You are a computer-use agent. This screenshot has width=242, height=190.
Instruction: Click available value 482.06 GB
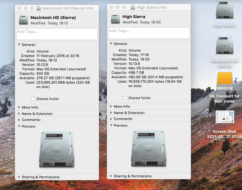pyautogui.click(x=137, y=77)
